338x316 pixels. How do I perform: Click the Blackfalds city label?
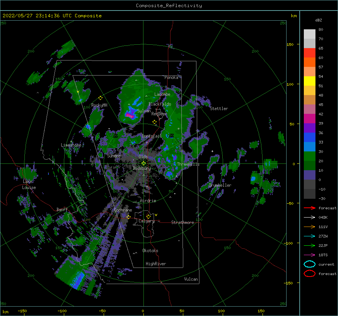160,104
